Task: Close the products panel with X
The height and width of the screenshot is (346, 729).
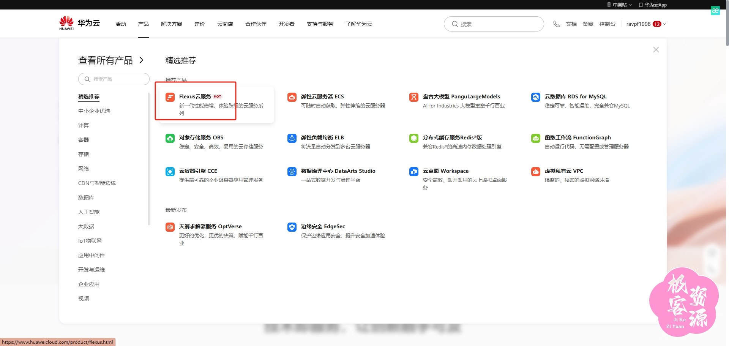Action: pos(656,50)
